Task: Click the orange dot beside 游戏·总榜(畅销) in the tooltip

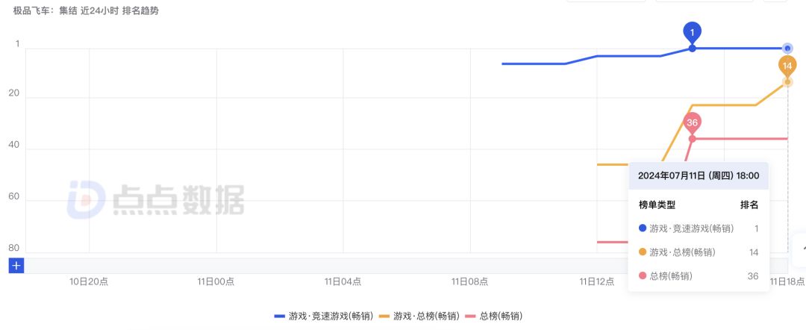Action: pos(643,252)
